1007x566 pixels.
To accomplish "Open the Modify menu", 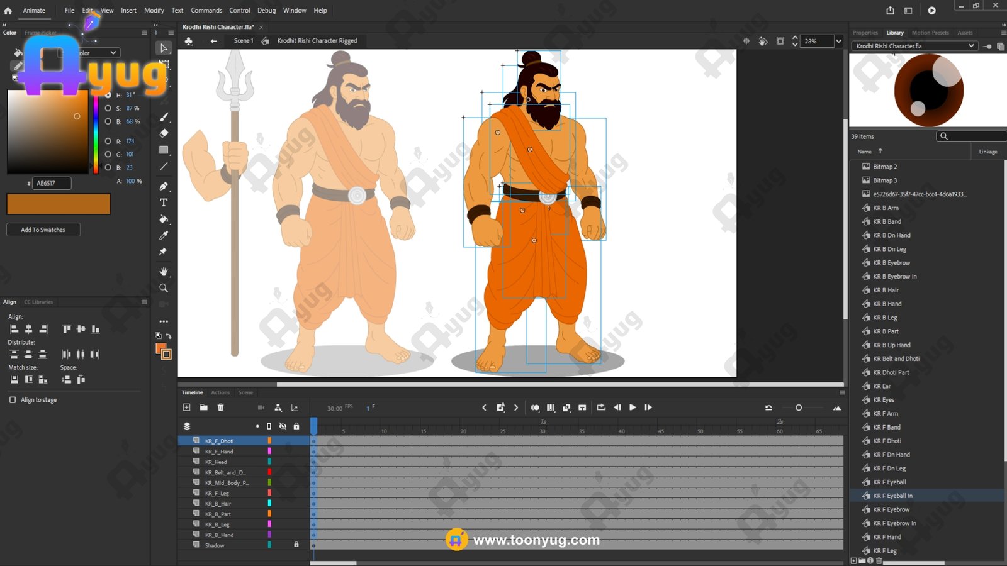I will (x=154, y=10).
